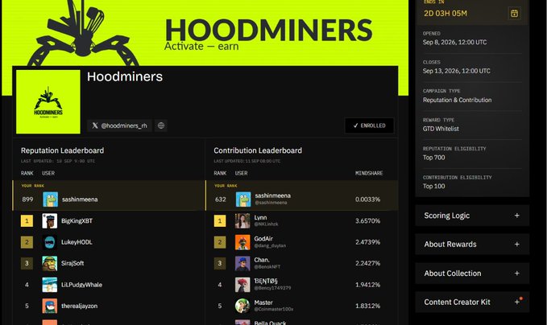
Task: Click rank 3 badge next to SirajSoft
Action: pos(27,263)
